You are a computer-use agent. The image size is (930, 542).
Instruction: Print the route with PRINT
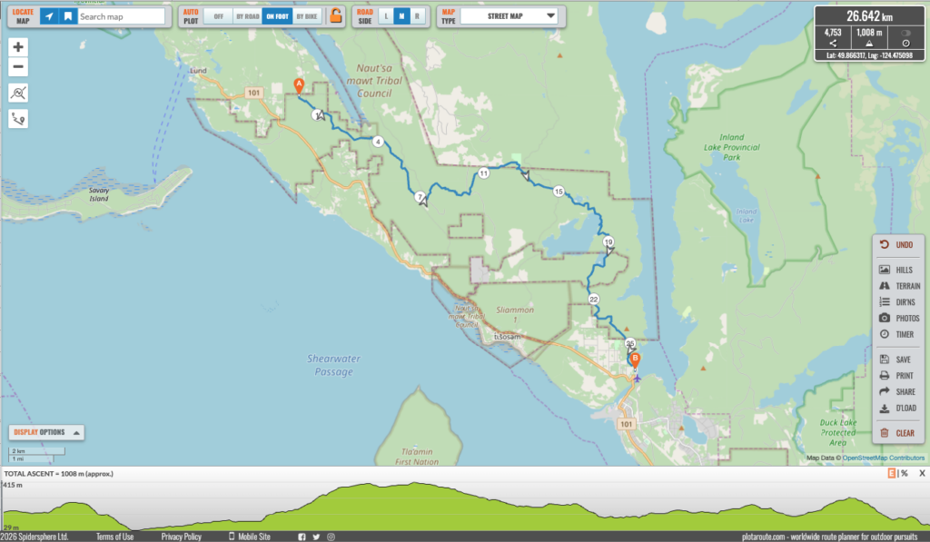point(897,375)
